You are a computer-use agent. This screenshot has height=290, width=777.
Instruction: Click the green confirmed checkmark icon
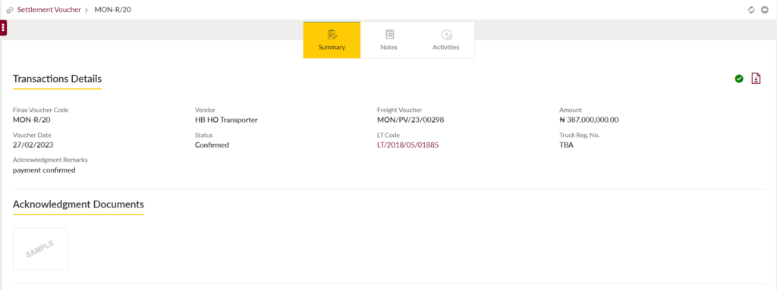tap(739, 78)
